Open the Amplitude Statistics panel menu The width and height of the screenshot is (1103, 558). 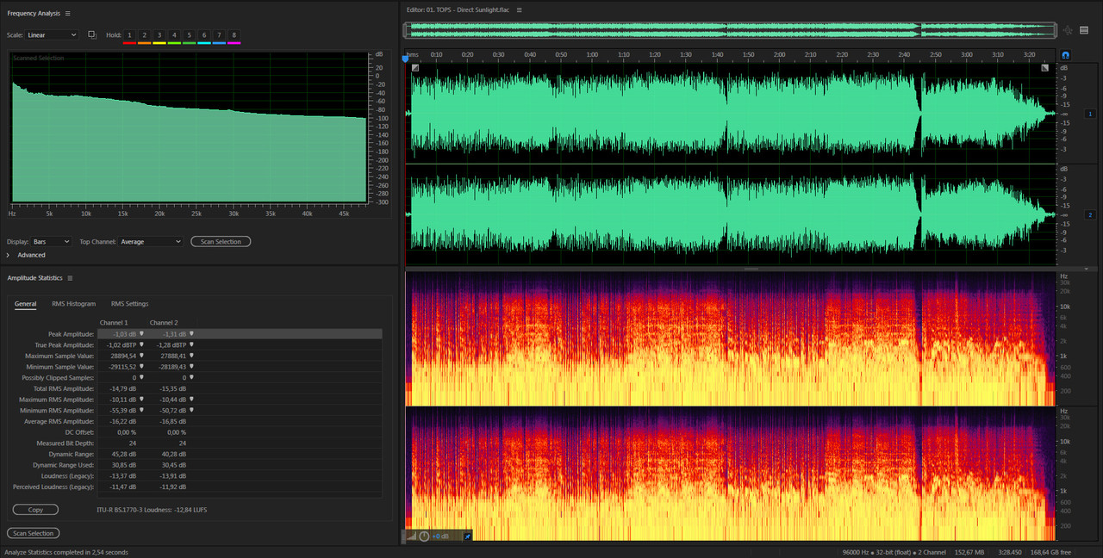(x=70, y=278)
